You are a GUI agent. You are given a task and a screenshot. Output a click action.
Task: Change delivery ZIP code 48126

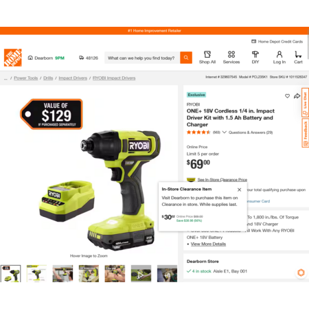point(89,58)
